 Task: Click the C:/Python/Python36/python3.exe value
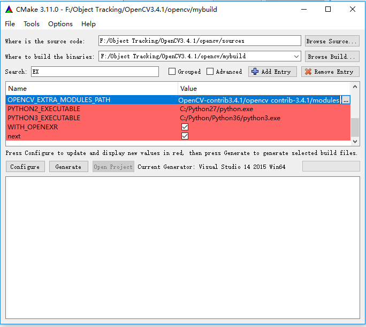coord(230,118)
